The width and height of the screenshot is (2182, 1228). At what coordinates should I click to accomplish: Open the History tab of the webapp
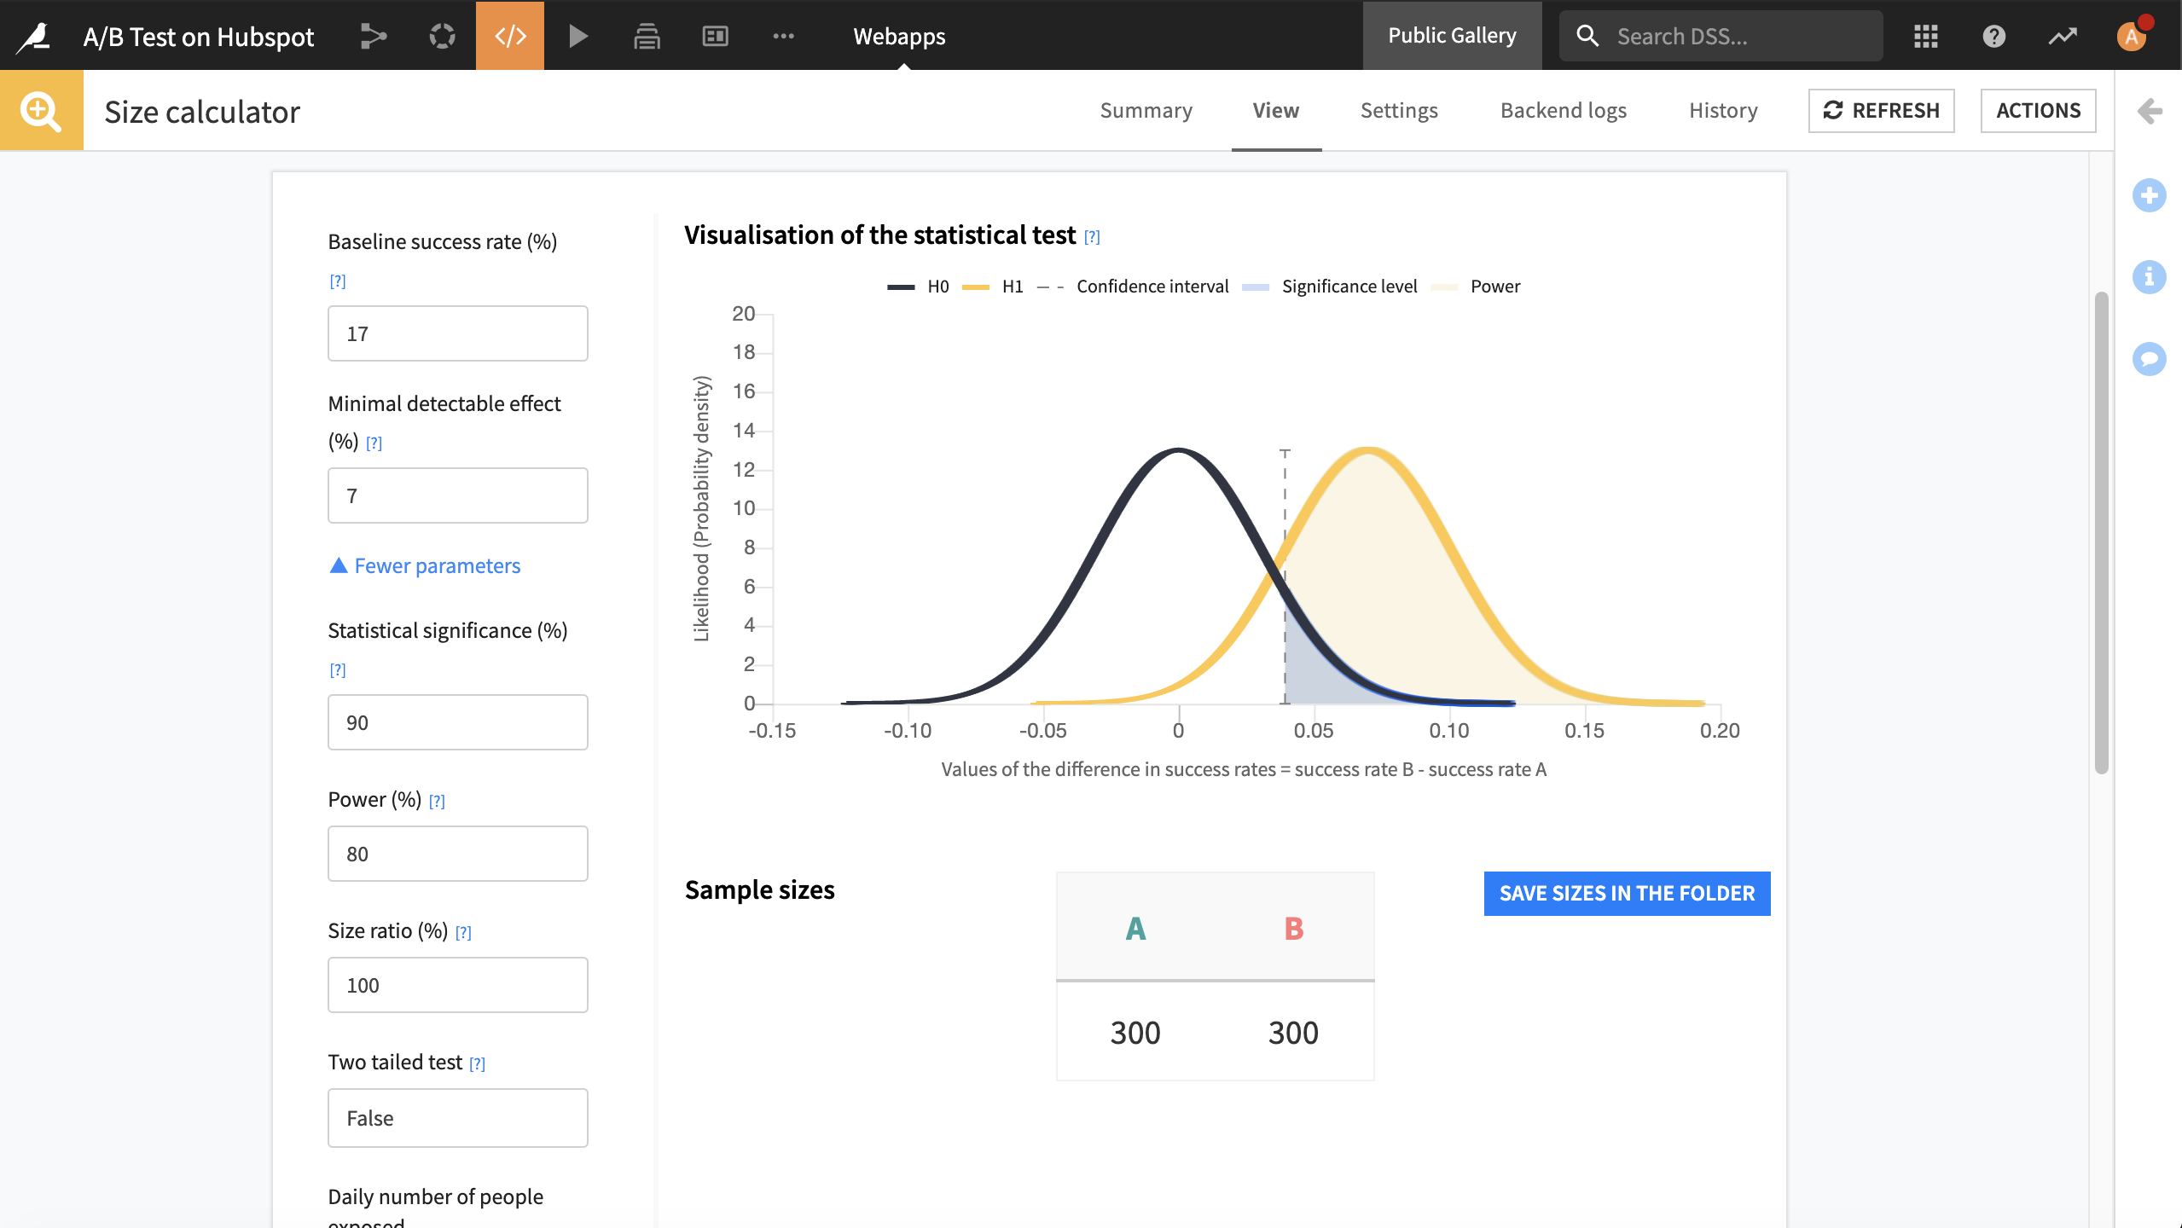point(1722,110)
